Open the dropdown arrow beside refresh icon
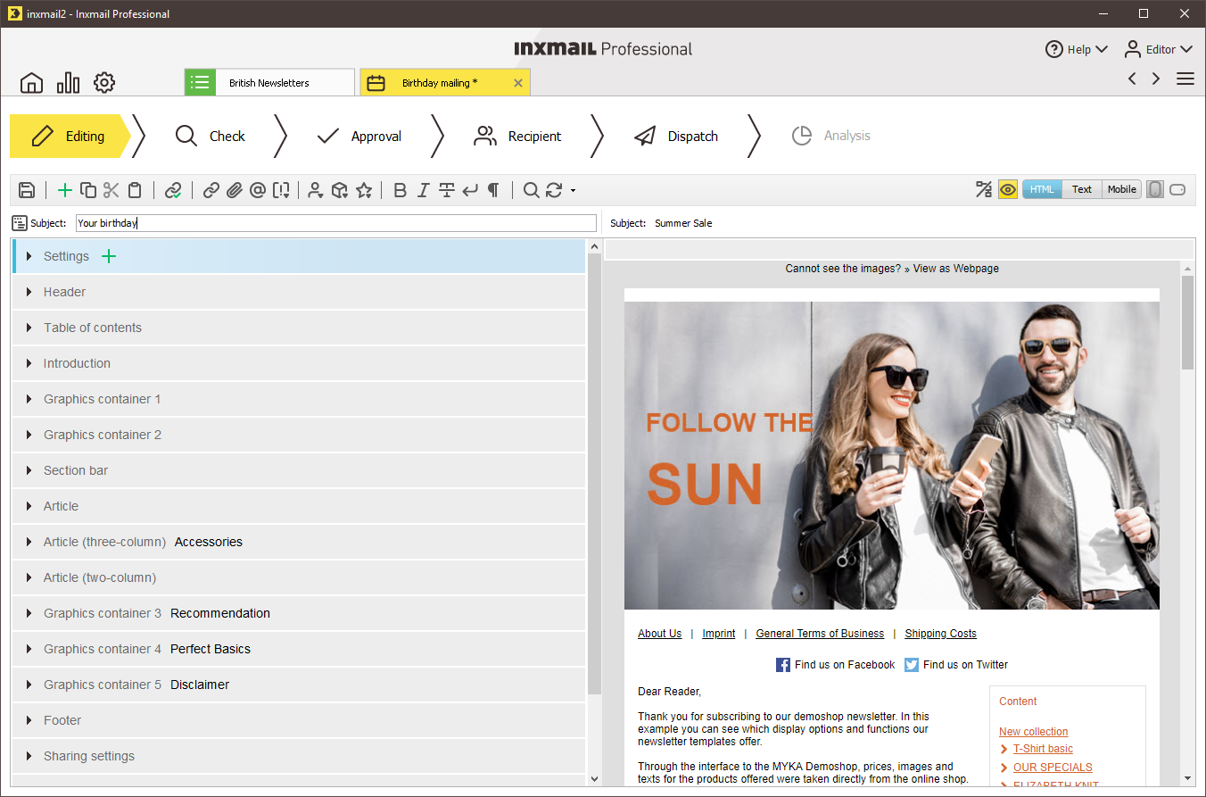Image resolution: width=1206 pixels, height=797 pixels. coord(573,191)
